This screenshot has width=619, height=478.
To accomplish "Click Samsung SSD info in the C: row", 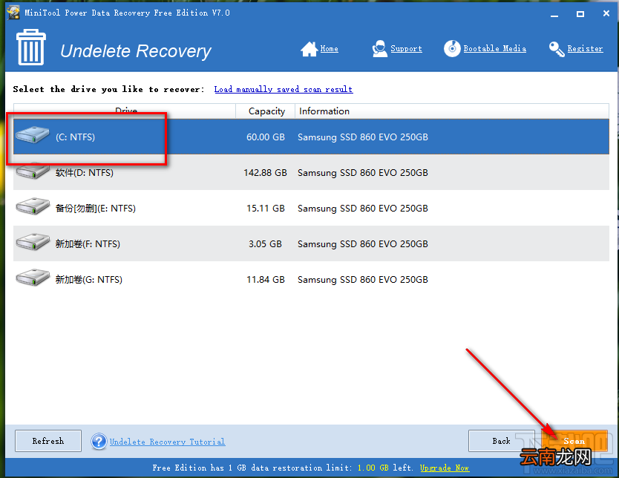I will (363, 137).
